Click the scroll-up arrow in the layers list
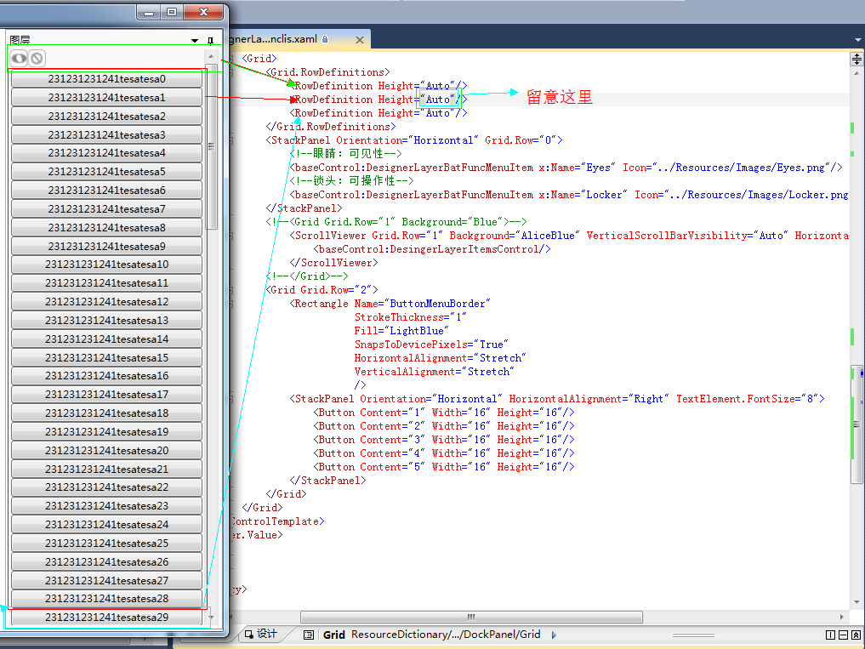 (x=210, y=56)
